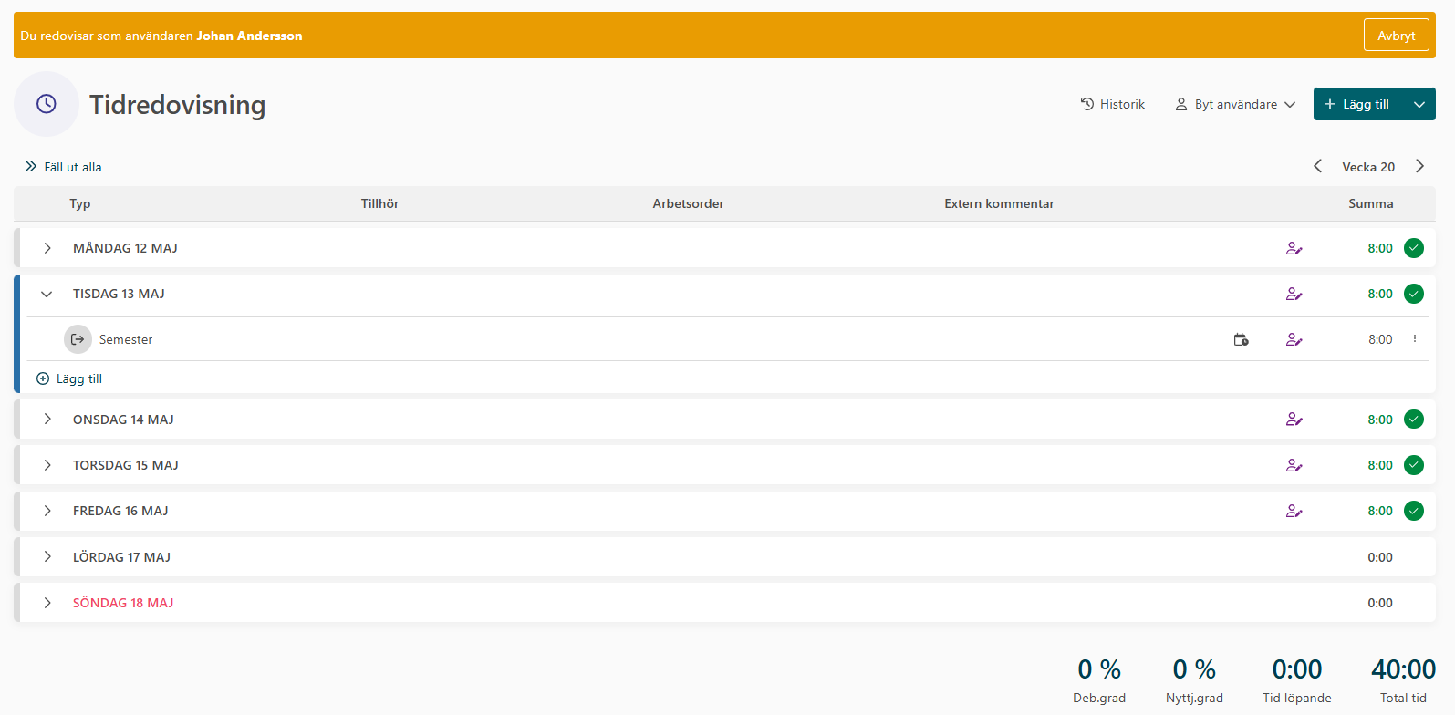Click the 8:00 sum on Måndag 12 maj
1455x715 pixels.
(x=1380, y=248)
